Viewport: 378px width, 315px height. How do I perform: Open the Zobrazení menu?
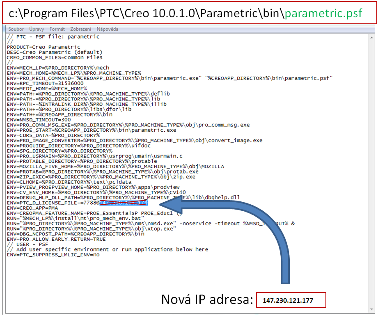81,29
